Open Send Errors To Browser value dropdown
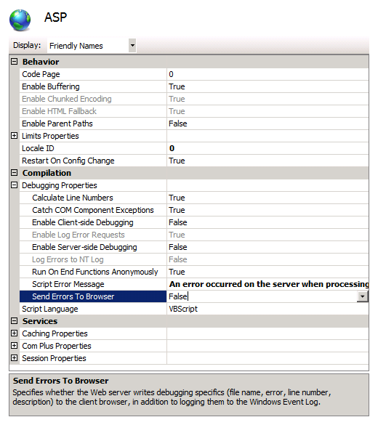The height and width of the screenshot is (425, 378). pyautogui.click(x=363, y=296)
